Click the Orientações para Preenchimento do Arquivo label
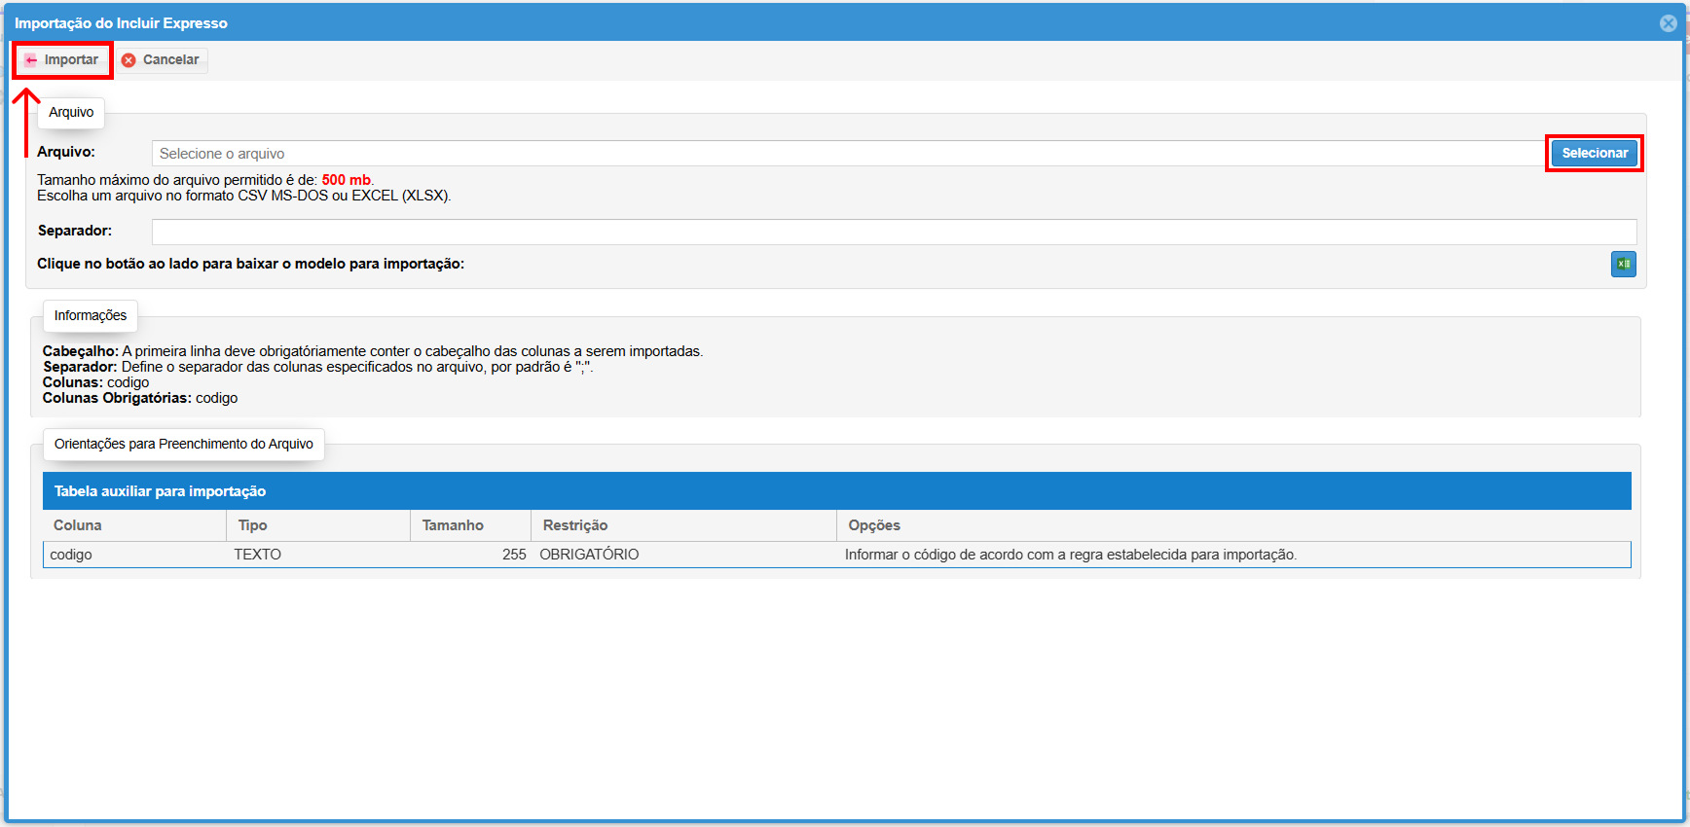Image resolution: width=1690 pixels, height=827 pixels. pyautogui.click(x=183, y=445)
